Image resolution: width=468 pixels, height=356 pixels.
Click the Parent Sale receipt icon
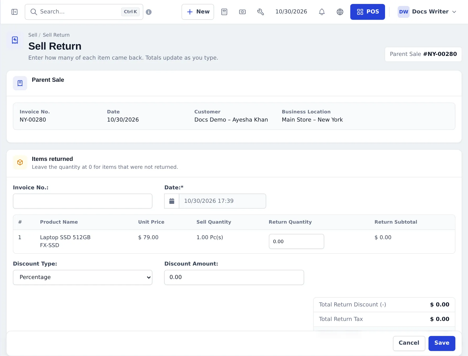click(x=20, y=83)
